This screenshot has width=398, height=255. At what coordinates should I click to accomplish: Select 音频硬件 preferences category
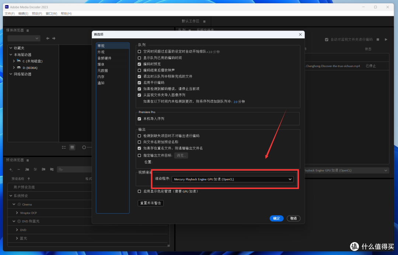pyautogui.click(x=104, y=58)
